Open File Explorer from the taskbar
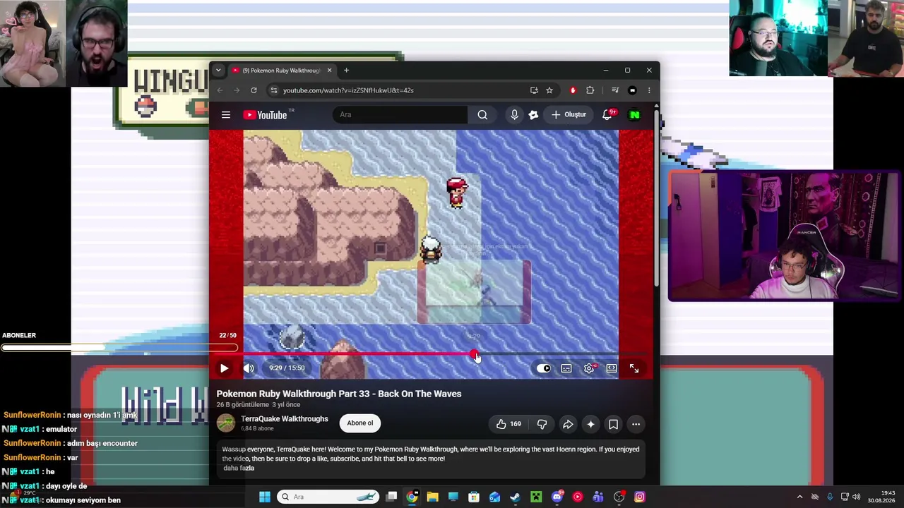The height and width of the screenshot is (508, 904). pyautogui.click(x=432, y=497)
